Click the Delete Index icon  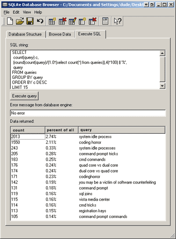click(93, 21)
